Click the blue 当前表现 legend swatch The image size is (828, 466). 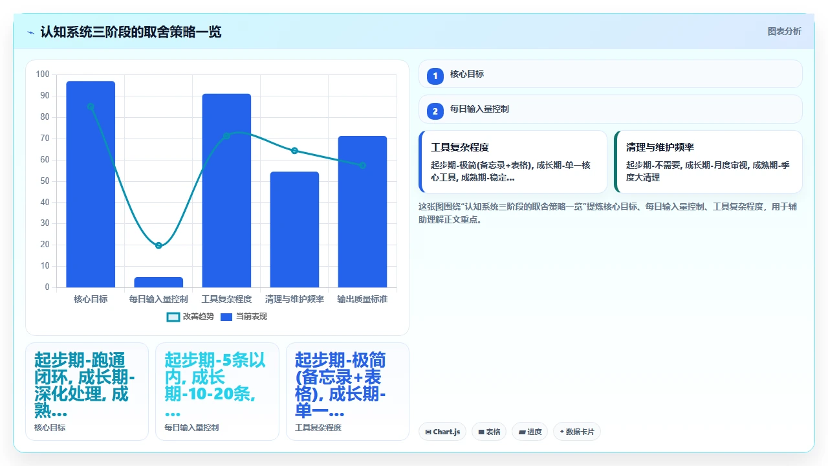click(x=226, y=317)
